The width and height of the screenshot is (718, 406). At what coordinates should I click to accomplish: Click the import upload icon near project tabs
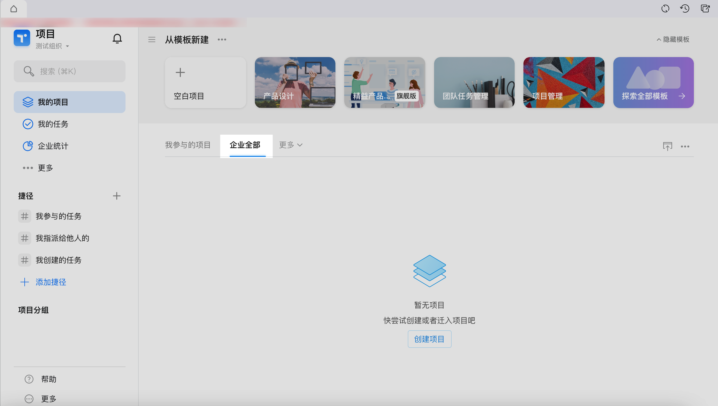[668, 146]
